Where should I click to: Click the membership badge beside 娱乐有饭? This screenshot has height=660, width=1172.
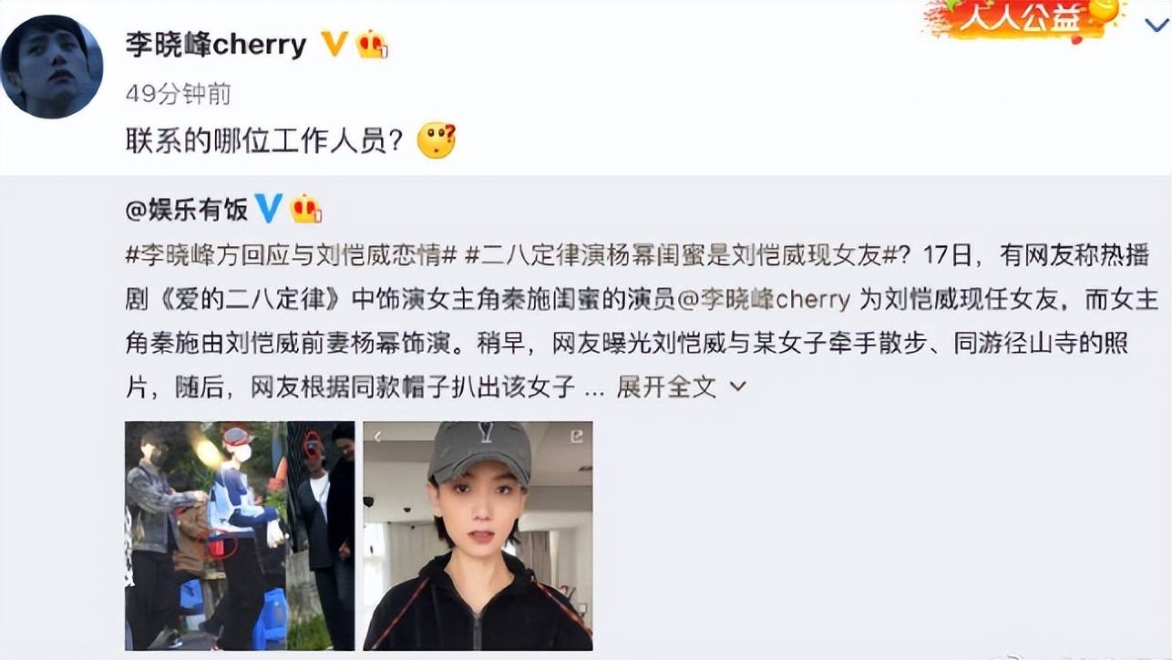(306, 210)
